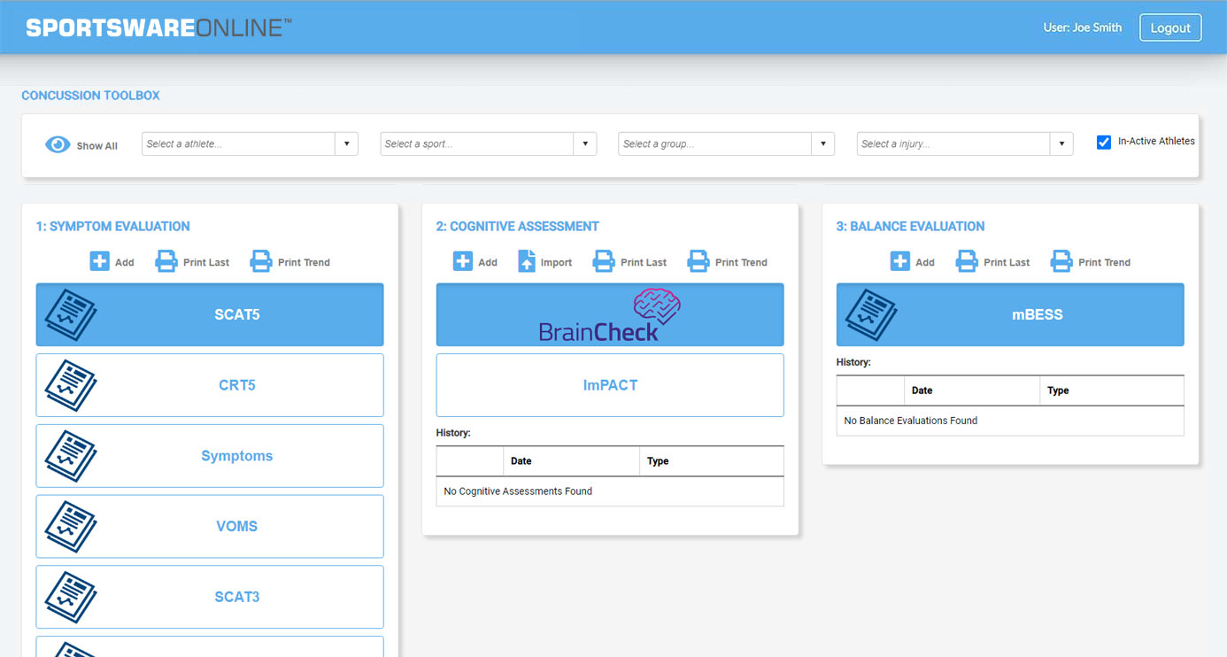Click the document icon on the SCAT5 tile
The height and width of the screenshot is (657, 1227).
(x=71, y=314)
